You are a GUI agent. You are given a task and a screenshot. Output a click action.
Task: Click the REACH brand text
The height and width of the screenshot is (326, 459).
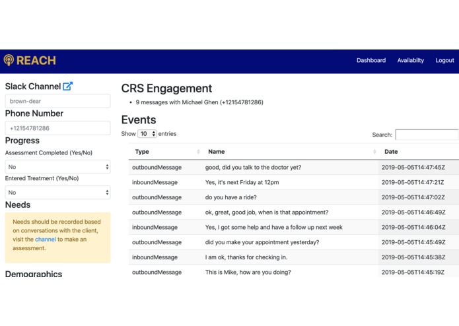pyautogui.click(x=36, y=60)
